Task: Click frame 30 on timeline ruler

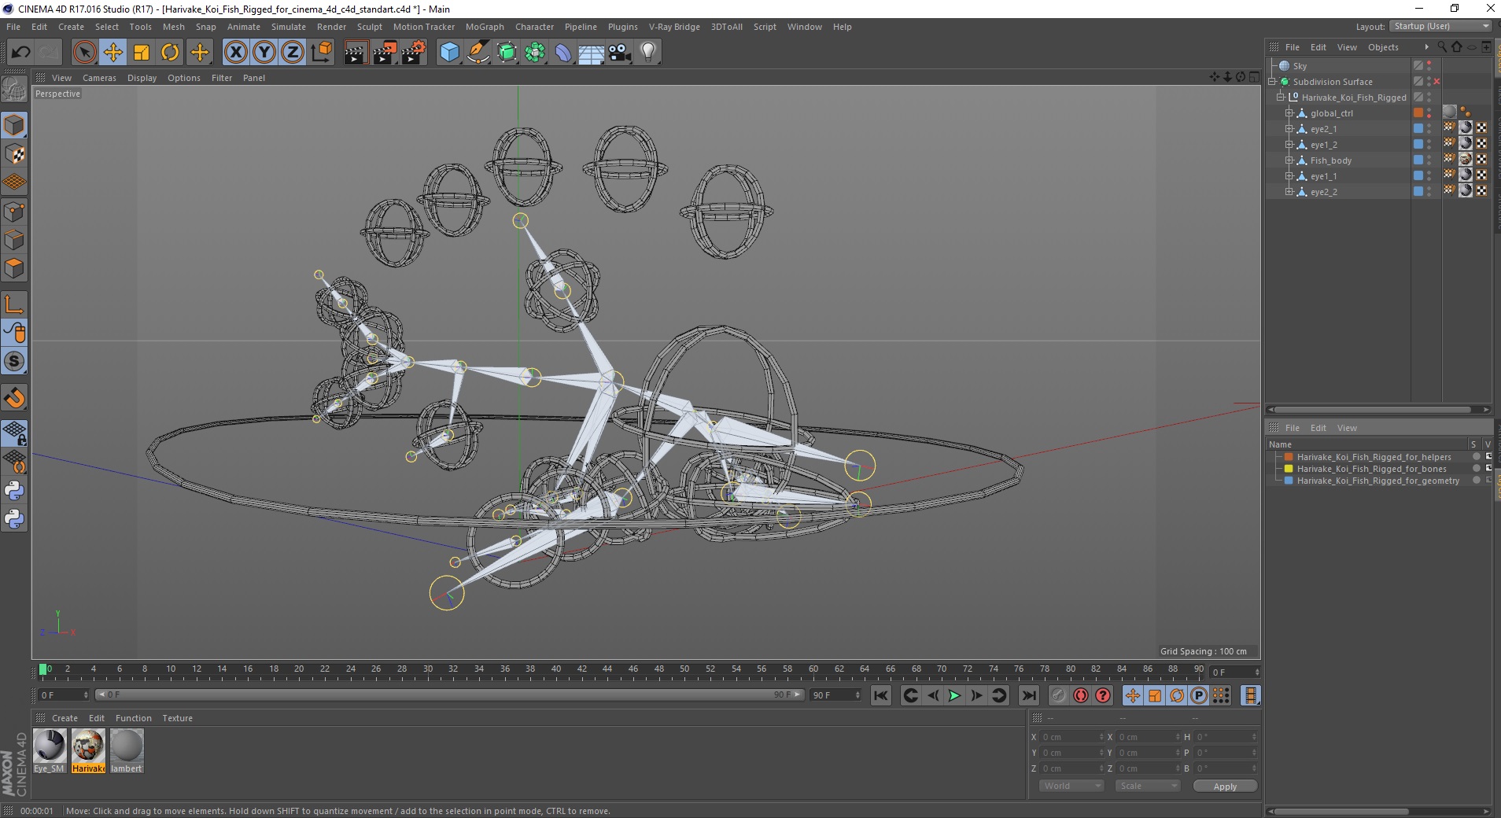Action: [427, 671]
